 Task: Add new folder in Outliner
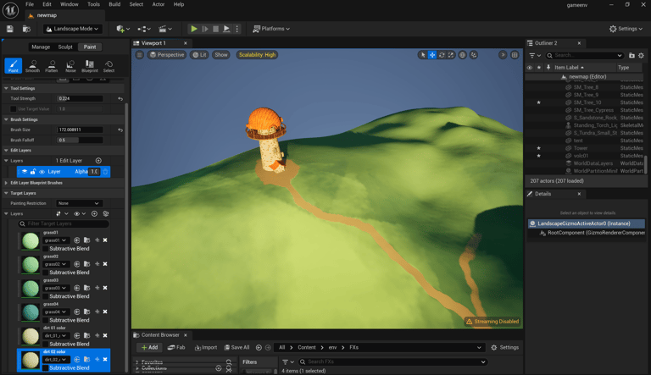[632, 55]
